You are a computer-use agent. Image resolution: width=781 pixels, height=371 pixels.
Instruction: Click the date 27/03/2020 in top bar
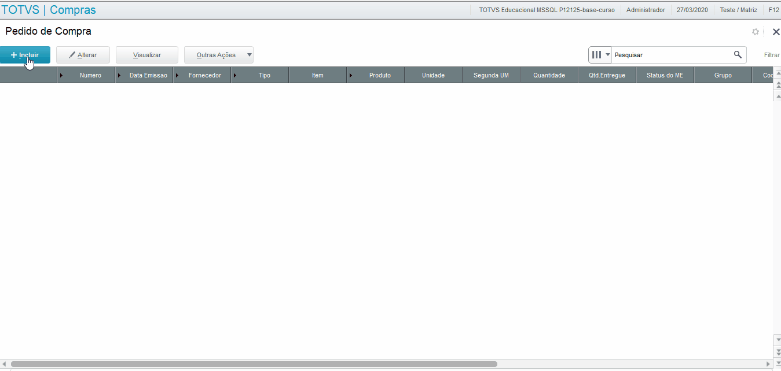[x=692, y=10]
